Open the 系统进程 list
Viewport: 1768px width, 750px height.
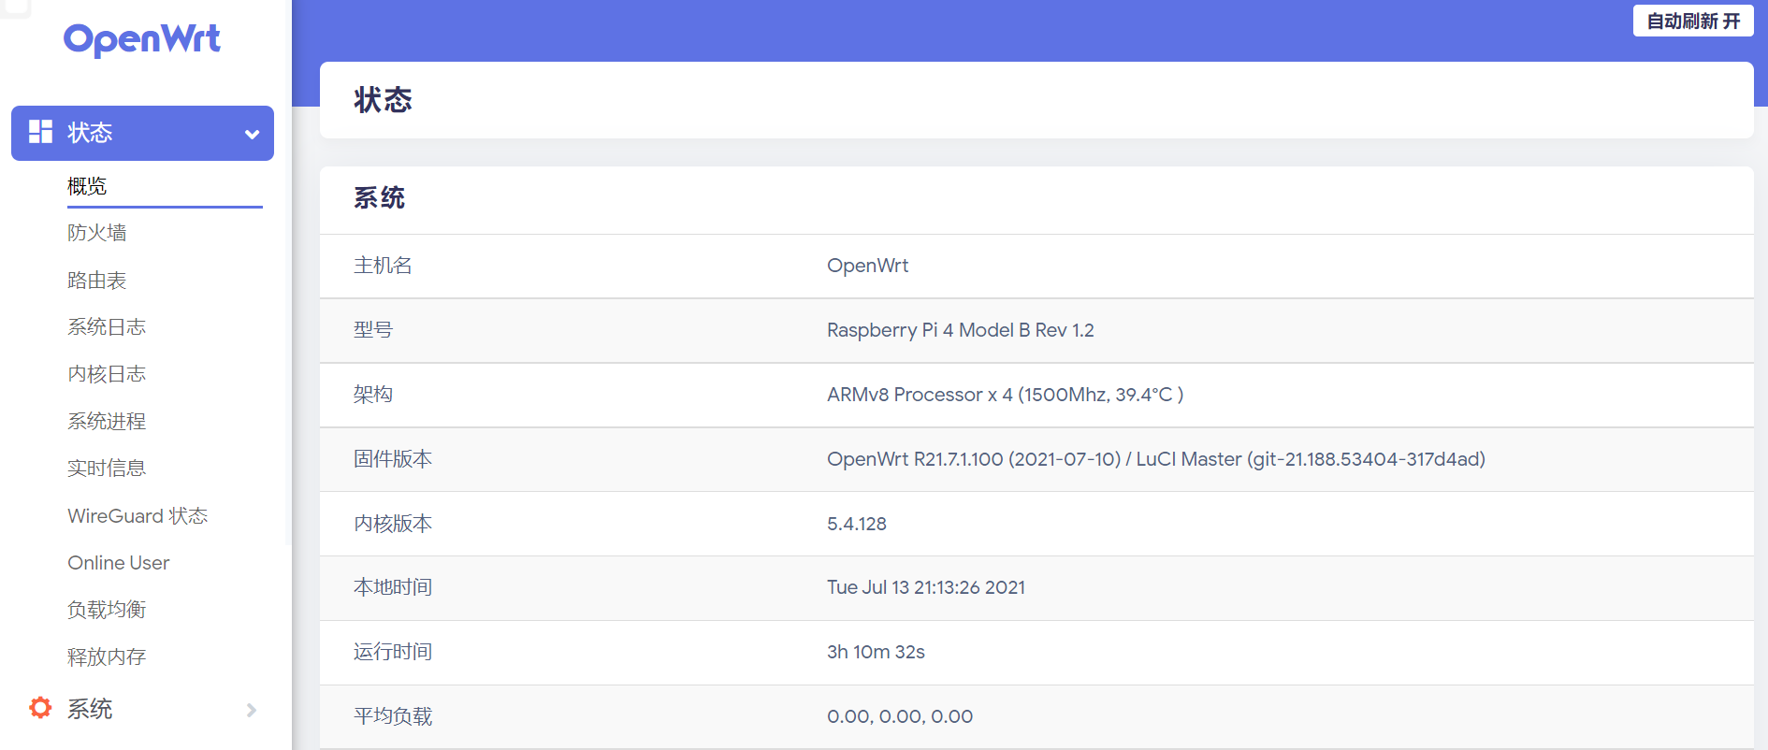pyautogui.click(x=107, y=422)
